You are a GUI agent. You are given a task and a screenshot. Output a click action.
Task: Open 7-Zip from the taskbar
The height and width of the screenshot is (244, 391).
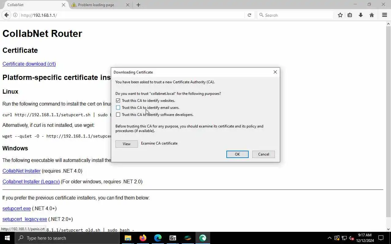[x=173, y=238]
